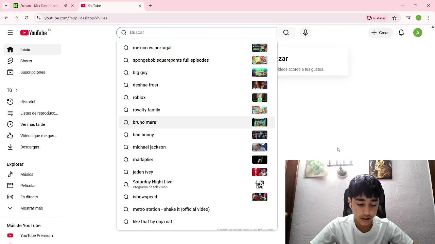Click the bruno mars suggestion thumbnail
435x244 pixels.
click(260, 122)
